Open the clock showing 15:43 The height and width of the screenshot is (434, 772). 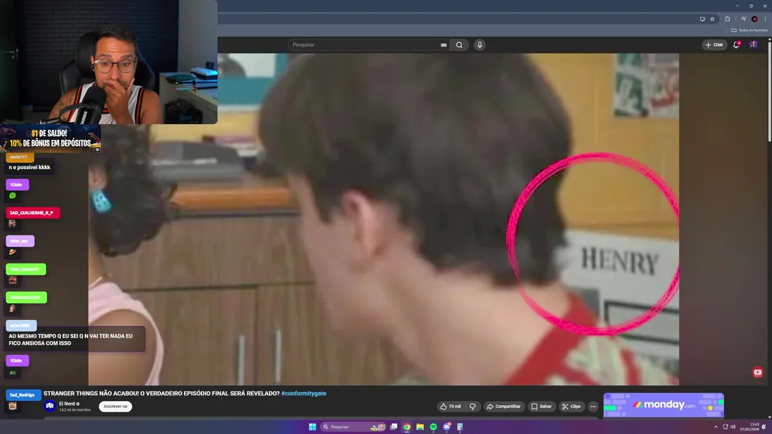coord(750,427)
